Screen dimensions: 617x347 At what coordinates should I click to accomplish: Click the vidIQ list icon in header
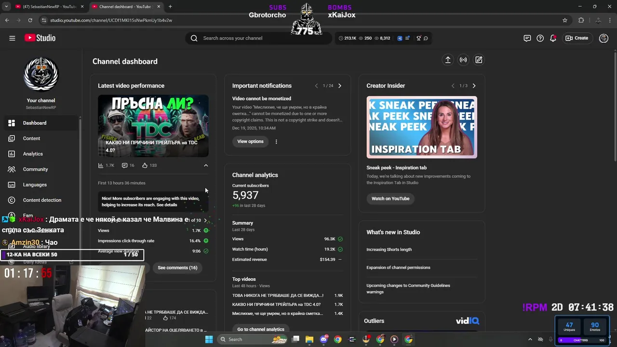(x=407, y=38)
